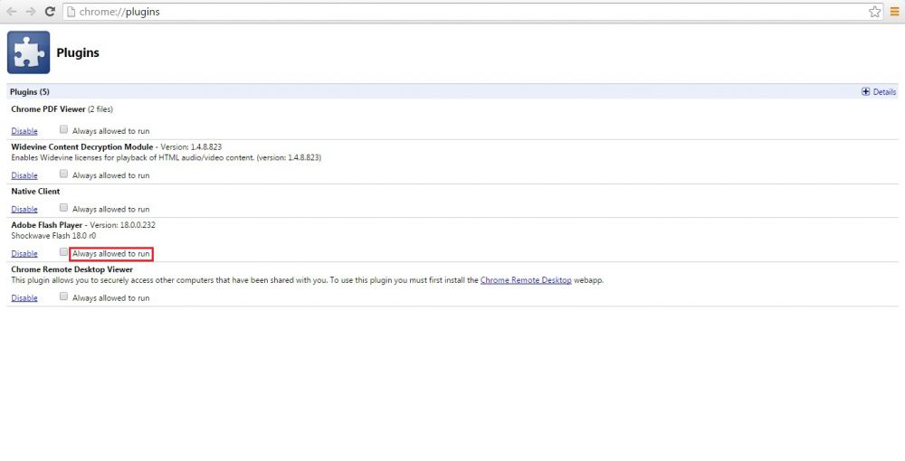Image resolution: width=905 pixels, height=461 pixels.
Task: Click the blue puzzle piece Plugins icon
Action: 28,52
